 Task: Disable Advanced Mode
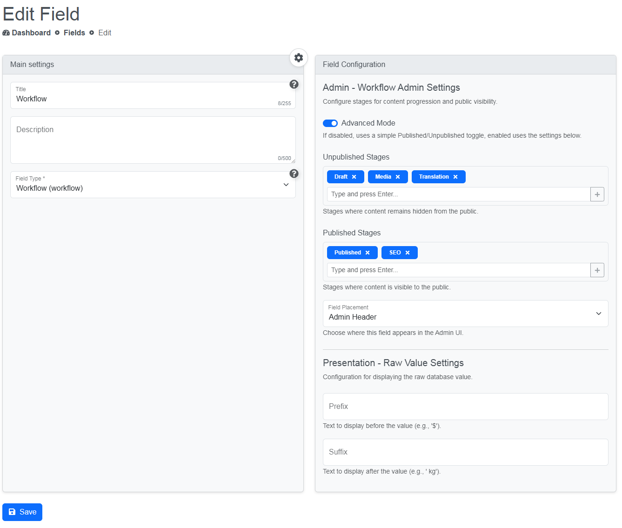(330, 123)
